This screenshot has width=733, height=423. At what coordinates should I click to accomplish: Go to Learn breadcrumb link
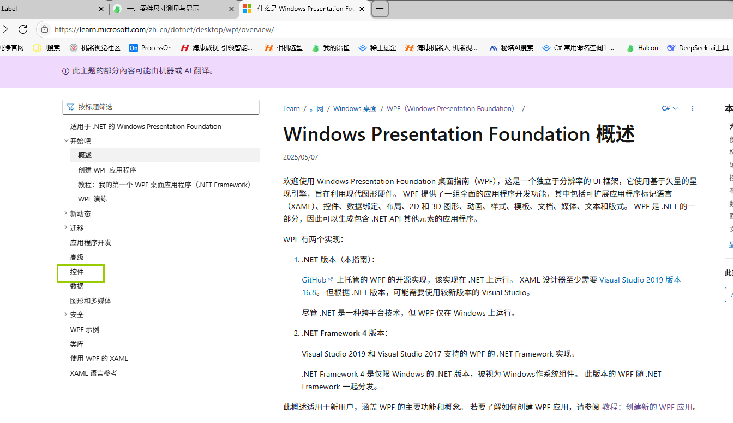click(x=291, y=108)
